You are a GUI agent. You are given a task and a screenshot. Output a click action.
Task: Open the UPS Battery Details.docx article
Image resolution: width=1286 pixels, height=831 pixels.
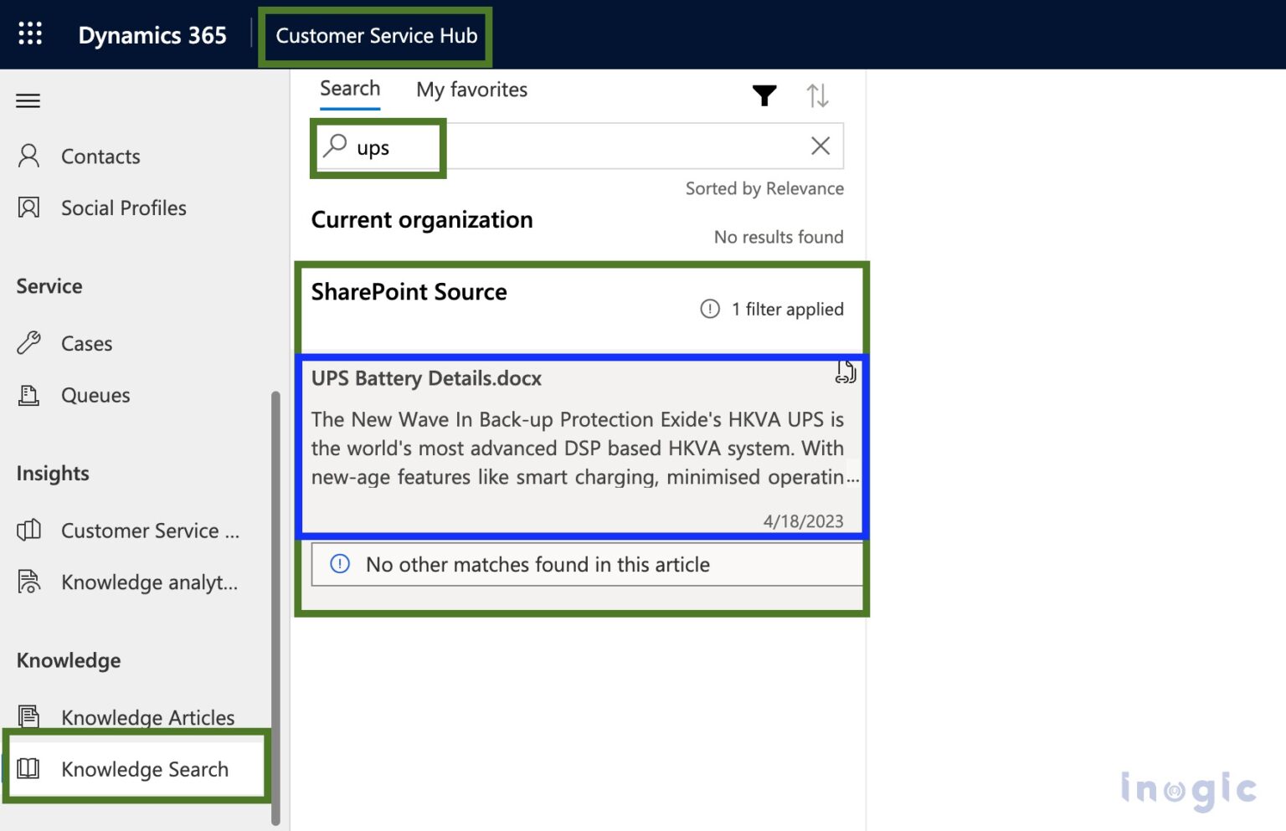tap(426, 378)
